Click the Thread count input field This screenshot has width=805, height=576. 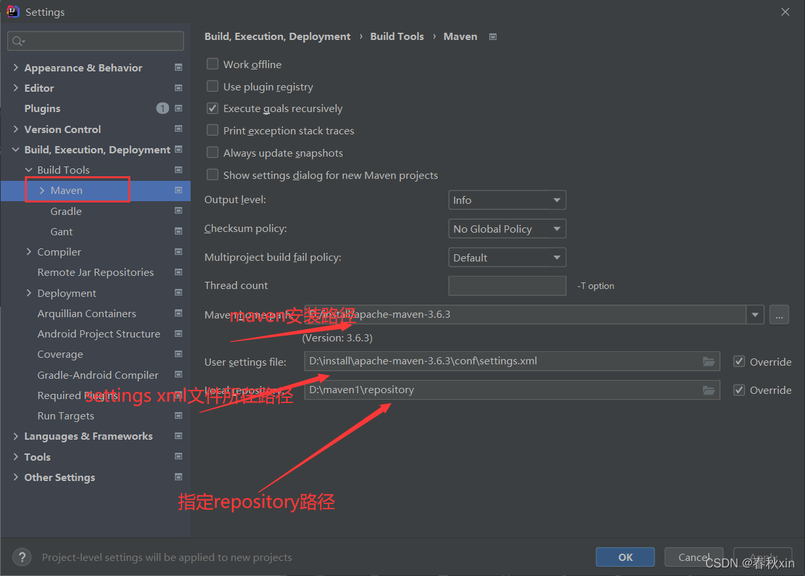507,286
